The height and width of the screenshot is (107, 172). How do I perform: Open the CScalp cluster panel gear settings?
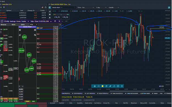pos(35,30)
